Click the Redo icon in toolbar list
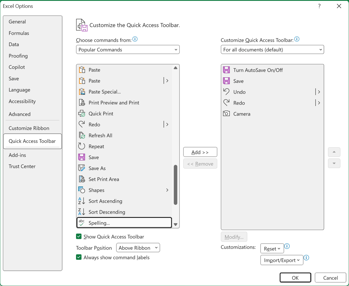 click(x=226, y=103)
